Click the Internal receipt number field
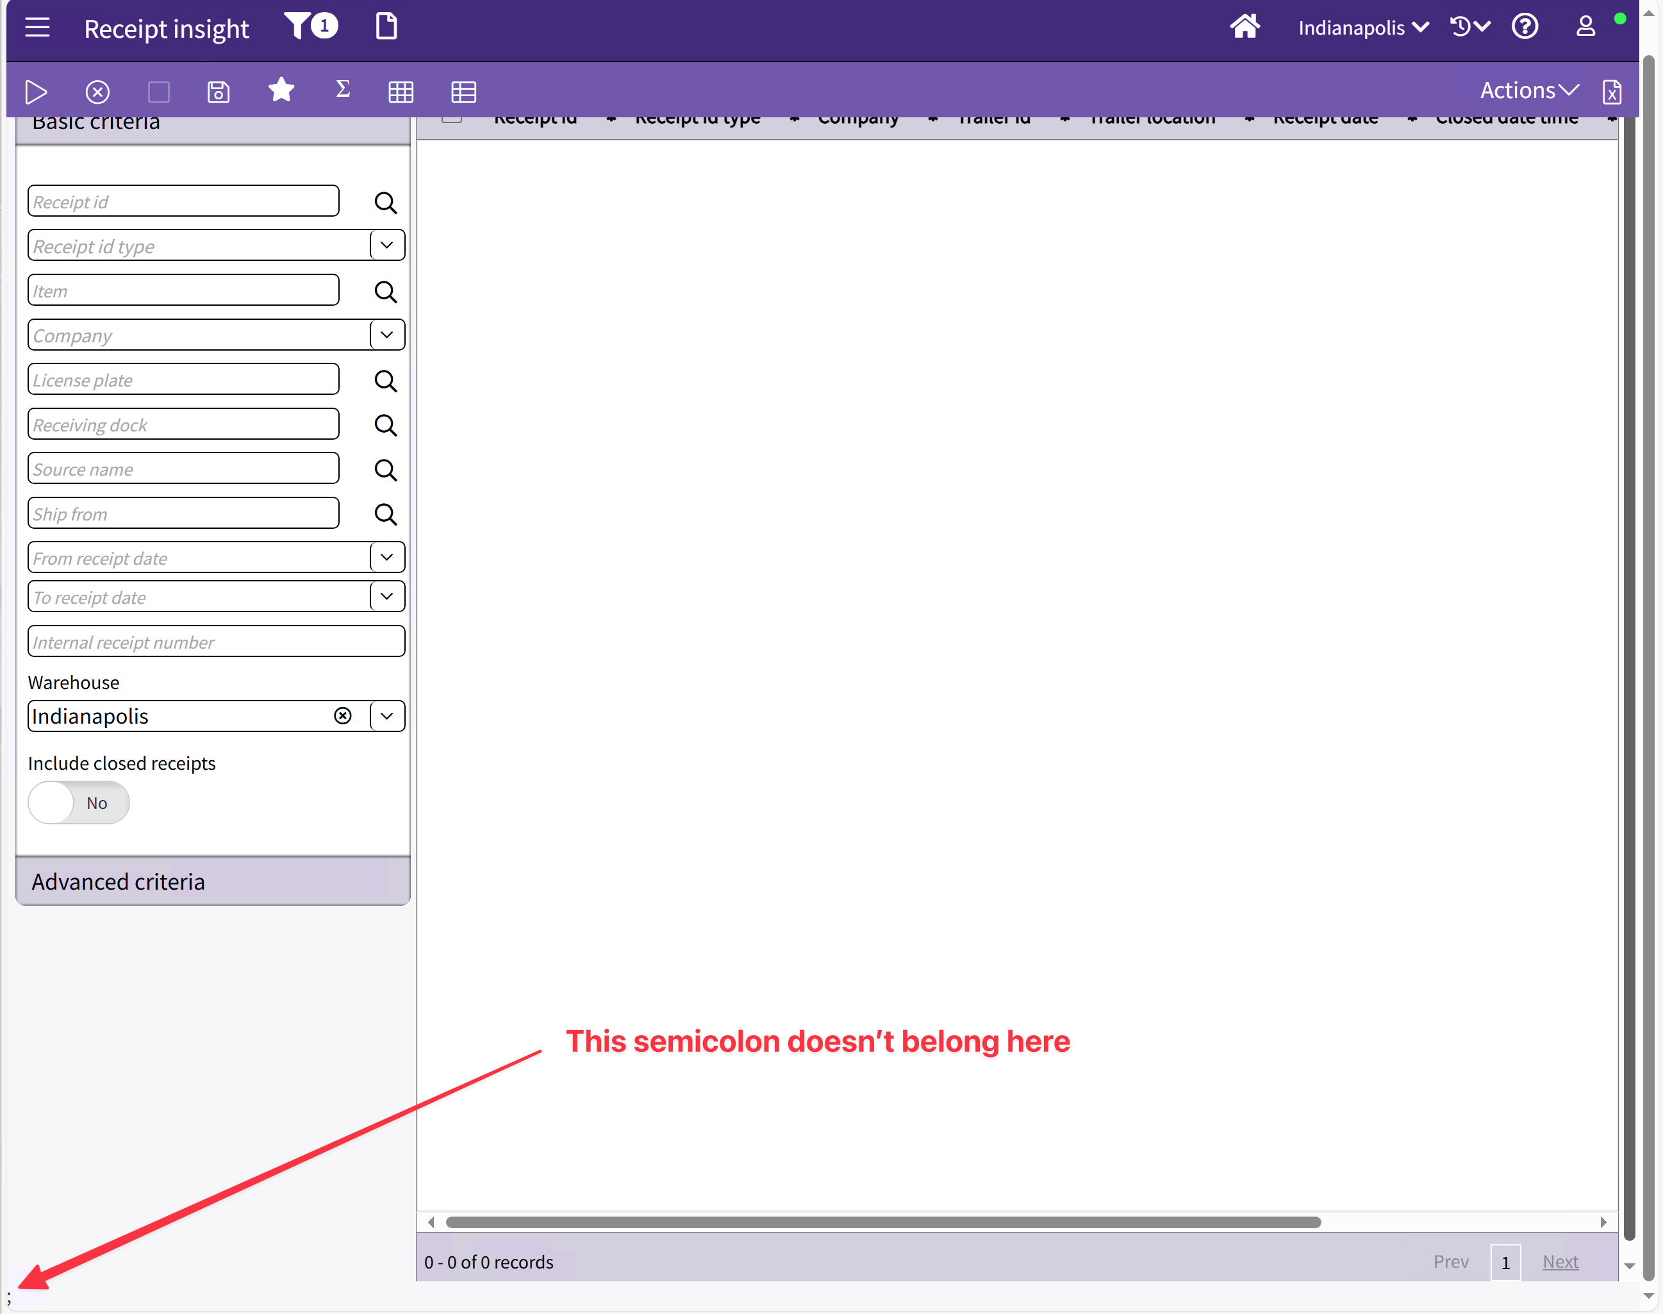1663x1314 pixels. 216,642
